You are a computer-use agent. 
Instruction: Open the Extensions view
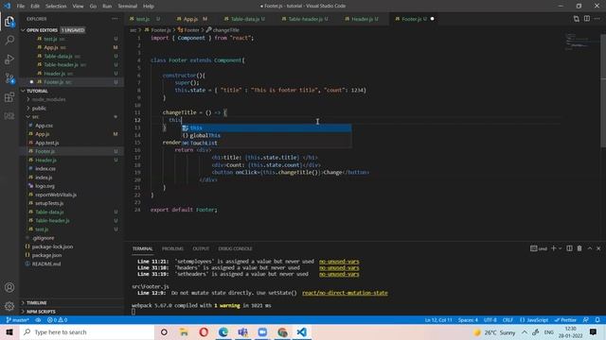click(x=9, y=97)
